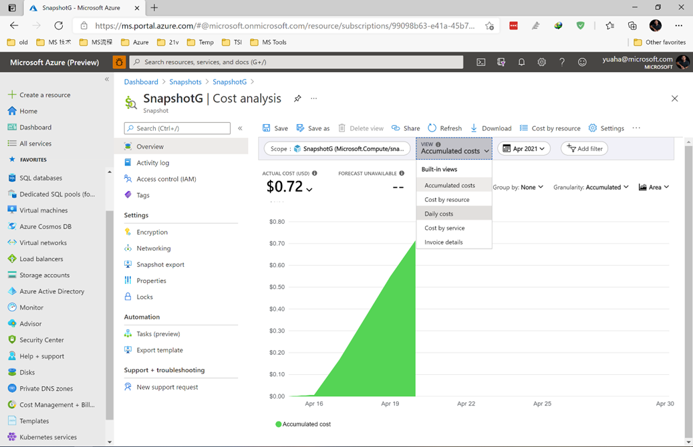Image resolution: width=693 pixels, height=447 pixels.
Task: Refresh the cost analysis view
Action: [444, 128]
